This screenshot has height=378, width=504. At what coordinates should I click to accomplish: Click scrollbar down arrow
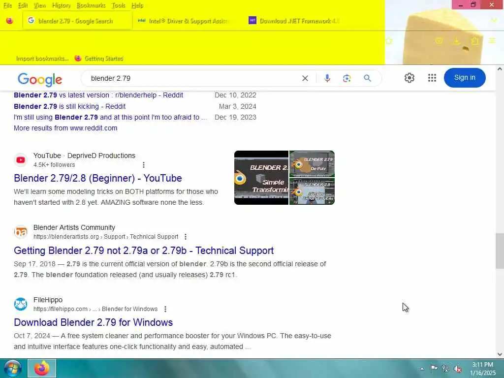pyautogui.click(x=500, y=354)
